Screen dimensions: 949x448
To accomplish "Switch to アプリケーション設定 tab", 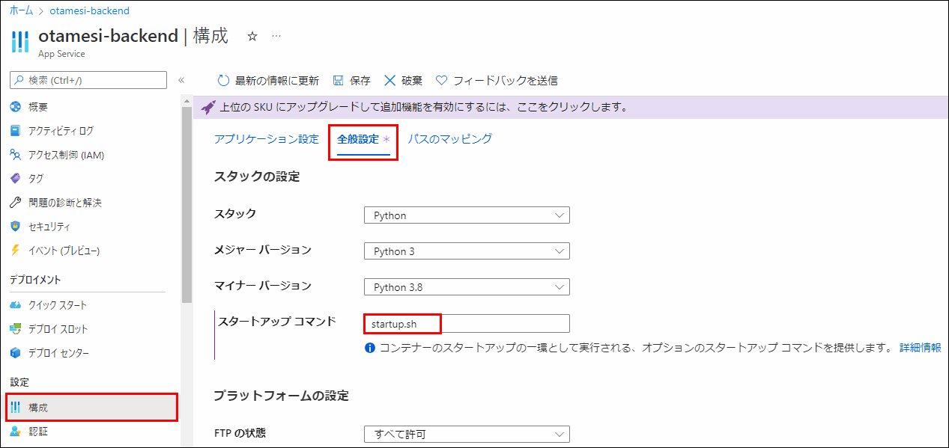I will click(267, 139).
